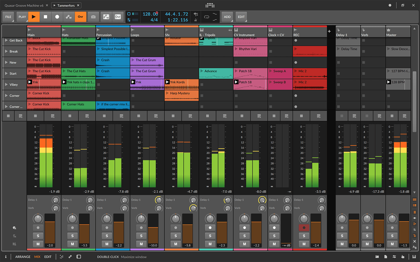
Task: Mute the Main channel with its M button
Action: [38, 244]
